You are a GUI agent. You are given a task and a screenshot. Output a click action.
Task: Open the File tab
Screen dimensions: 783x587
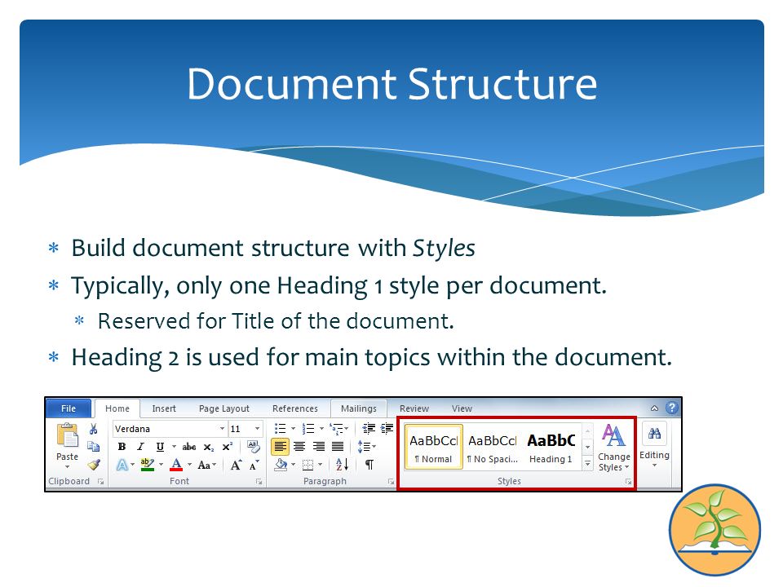[x=69, y=408]
